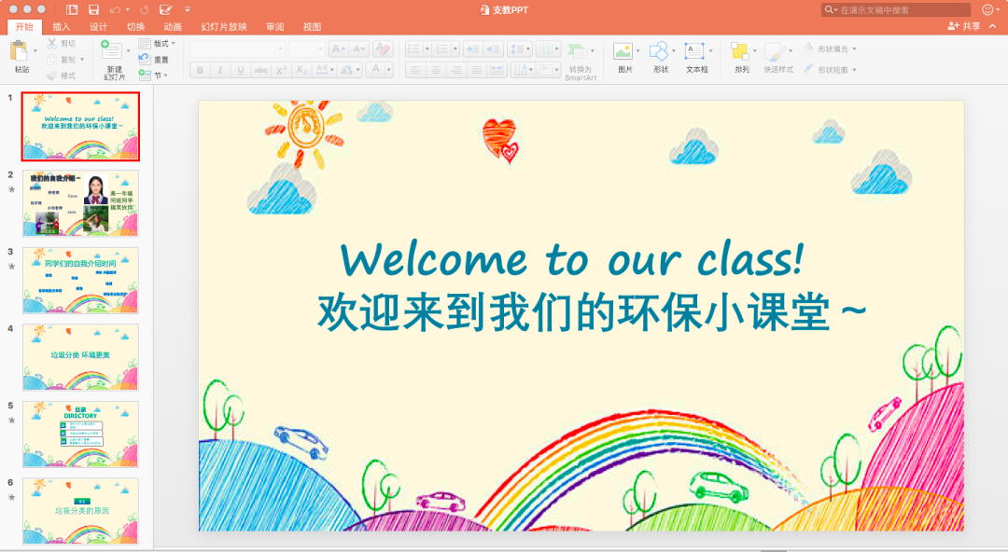Click the Picture insert icon

pyautogui.click(x=623, y=50)
